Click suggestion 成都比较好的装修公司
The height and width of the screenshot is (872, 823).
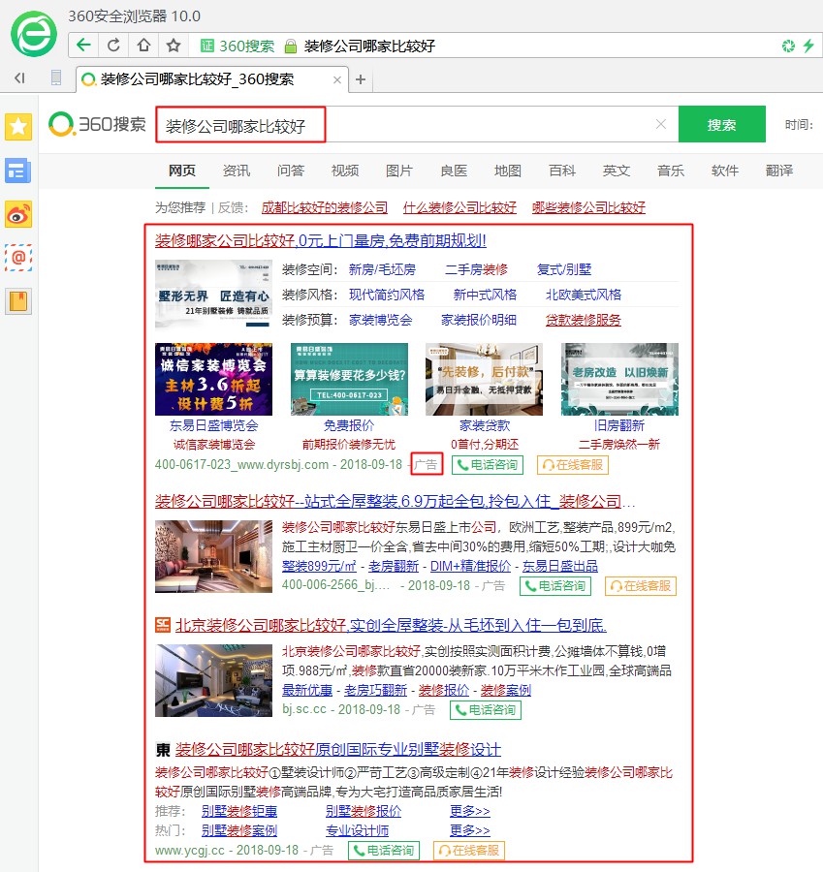[x=325, y=208]
